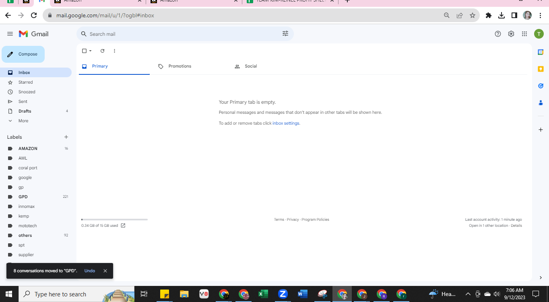Image resolution: width=549 pixels, height=302 pixels.
Task: Refresh the inbox
Action: [102, 51]
